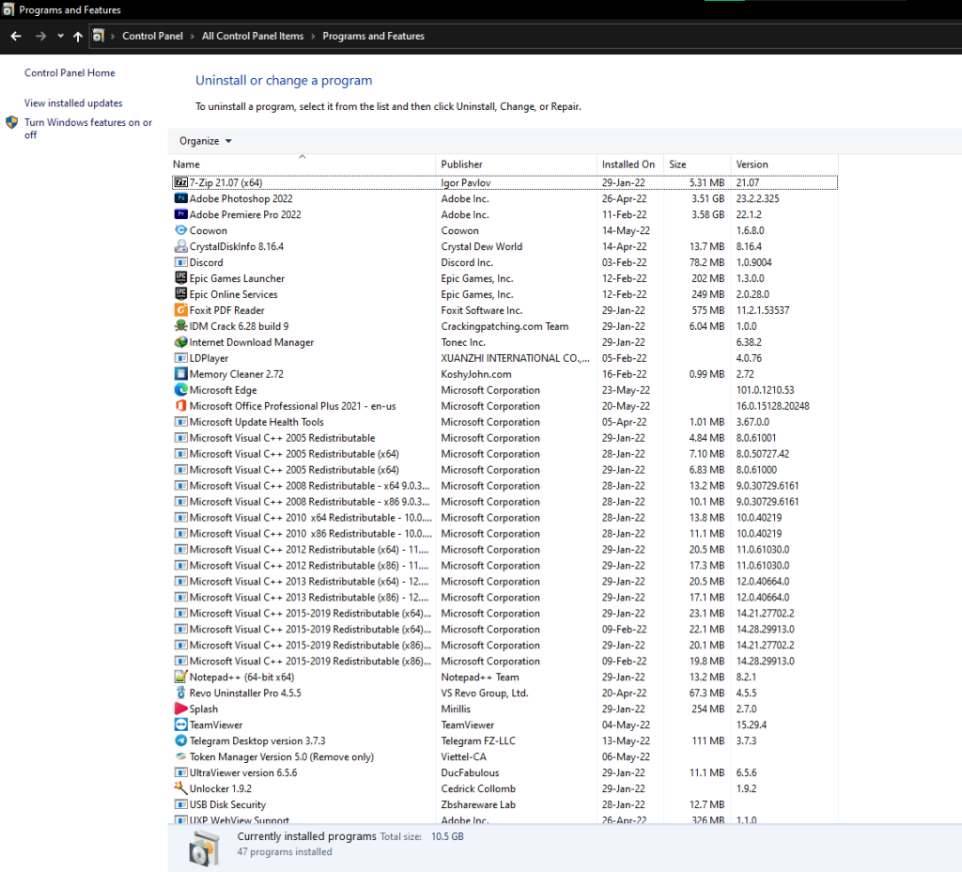Click the Epic Online Services icon
The image size is (962, 872).
click(180, 294)
